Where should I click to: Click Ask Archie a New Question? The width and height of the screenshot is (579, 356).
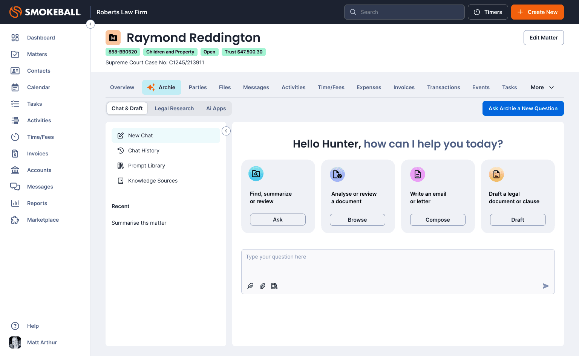point(523,108)
